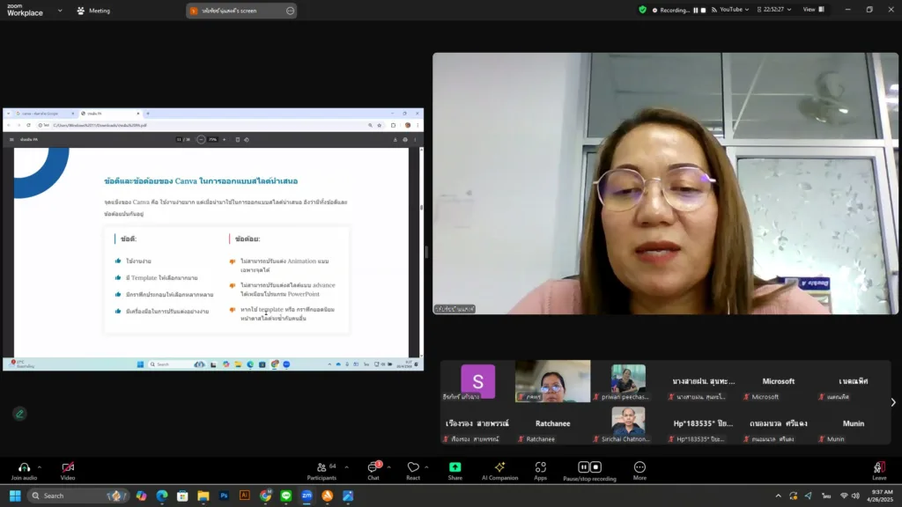Click the annotation pencil icon
902x507 pixels.
(x=19, y=414)
